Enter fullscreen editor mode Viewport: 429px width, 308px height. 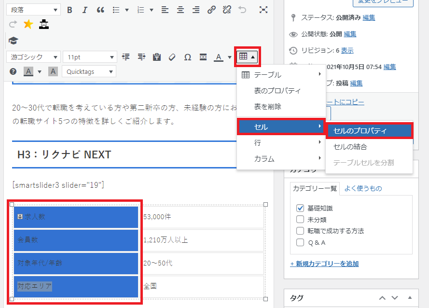(x=263, y=10)
